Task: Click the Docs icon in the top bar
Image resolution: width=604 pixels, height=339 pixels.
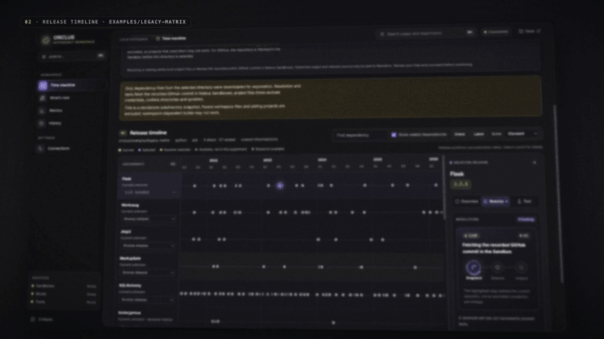Action: (x=521, y=32)
